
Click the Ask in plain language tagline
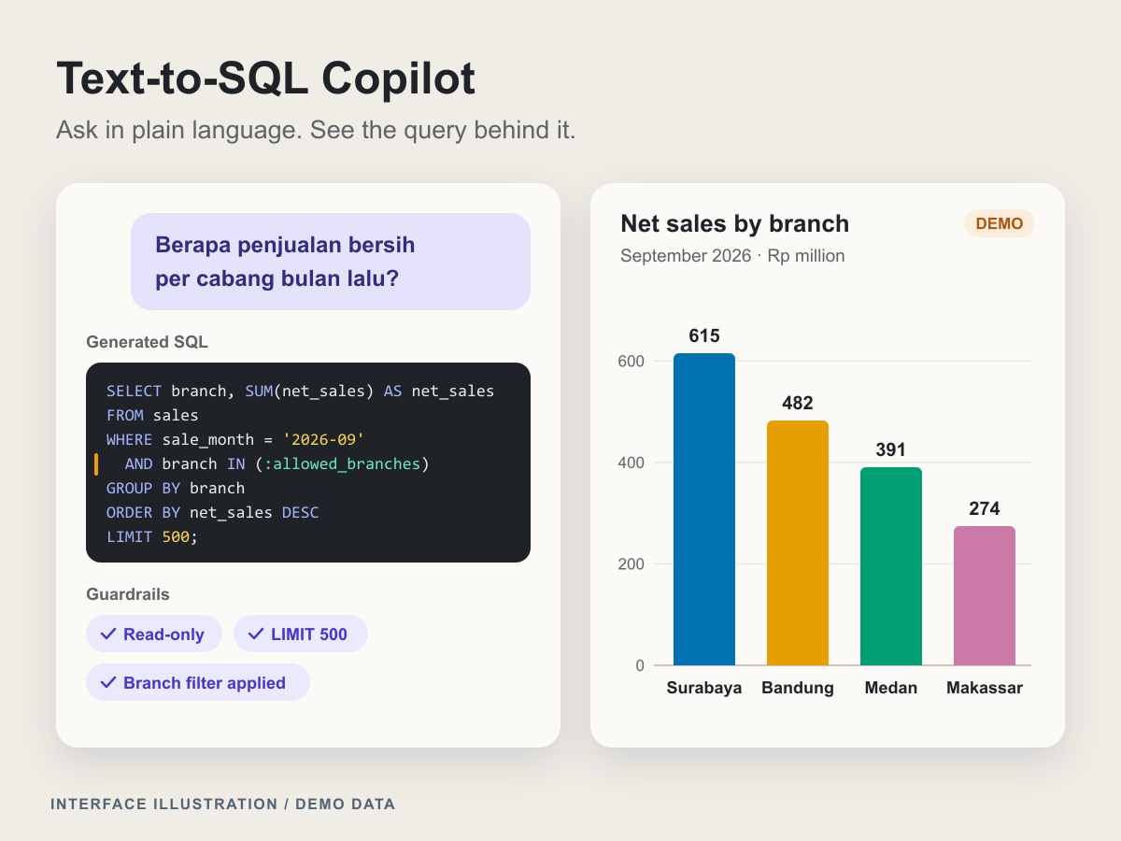(316, 130)
